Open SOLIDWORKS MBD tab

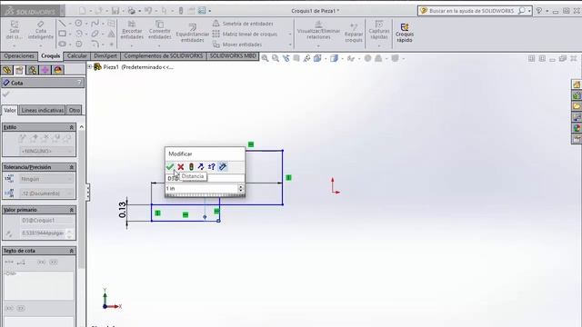pyautogui.click(x=233, y=56)
